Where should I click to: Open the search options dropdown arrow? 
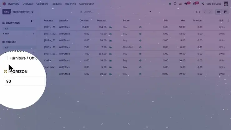coord(150,12)
